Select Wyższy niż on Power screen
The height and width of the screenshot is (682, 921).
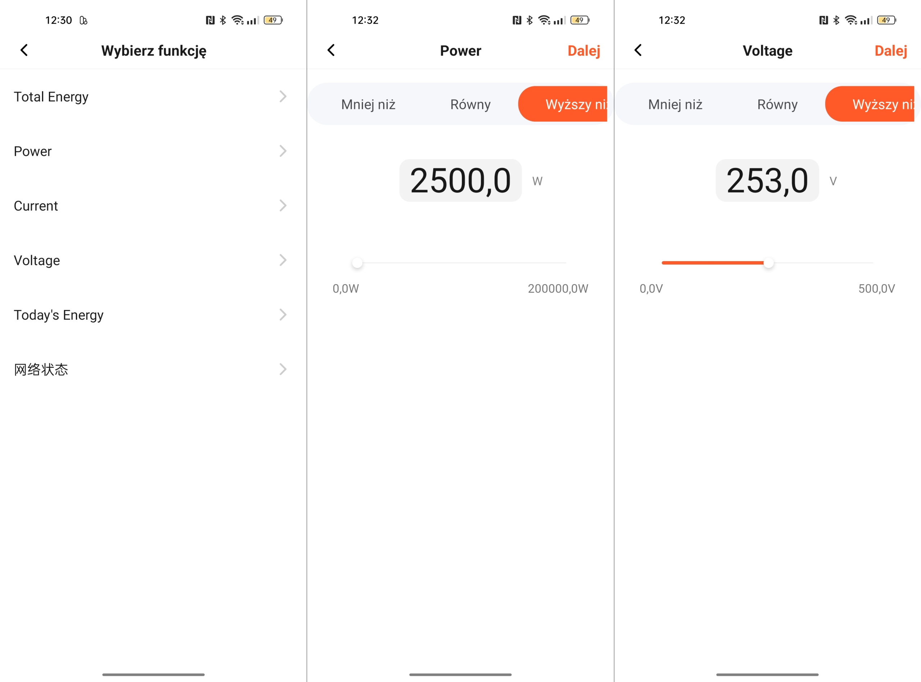tap(563, 104)
